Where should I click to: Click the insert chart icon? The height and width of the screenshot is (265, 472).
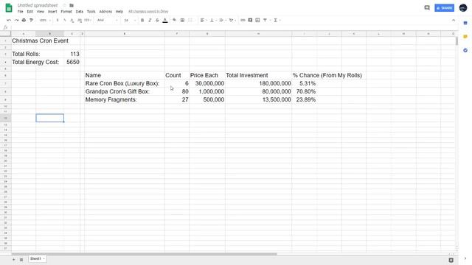pyautogui.click(x=257, y=20)
